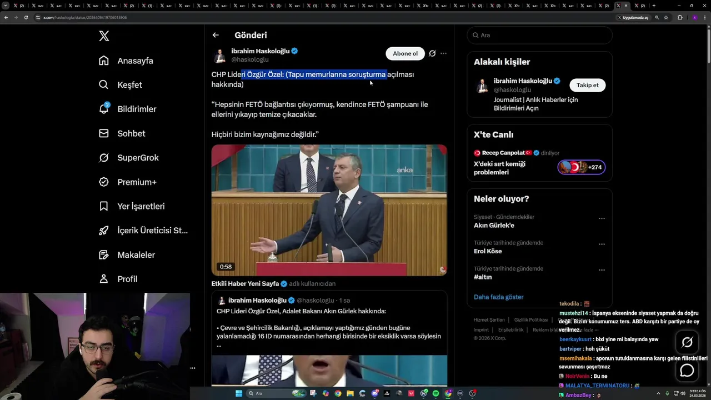Open the quoted post's video thumbnail
The width and height of the screenshot is (711, 400).
(329, 371)
